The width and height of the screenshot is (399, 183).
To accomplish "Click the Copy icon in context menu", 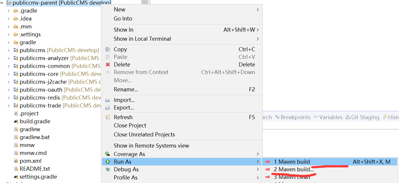I will tap(108, 49).
